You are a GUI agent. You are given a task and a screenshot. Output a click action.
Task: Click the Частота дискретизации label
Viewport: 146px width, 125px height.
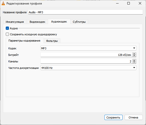pyautogui.click(x=23, y=68)
